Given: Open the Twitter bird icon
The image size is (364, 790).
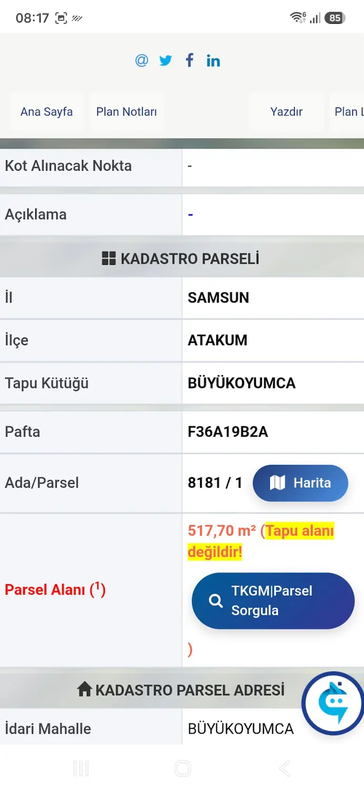Looking at the screenshot, I should [166, 61].
